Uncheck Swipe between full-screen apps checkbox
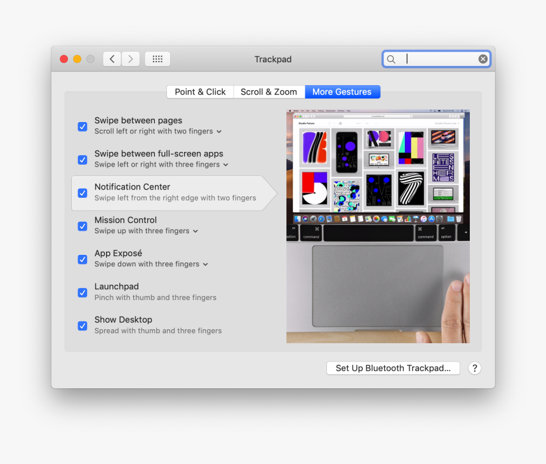 click(x=83, y=160)
